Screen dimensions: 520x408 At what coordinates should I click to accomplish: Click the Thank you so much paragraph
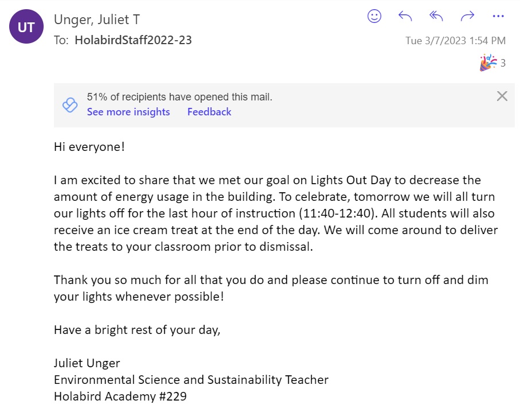(x=271, y=289)
